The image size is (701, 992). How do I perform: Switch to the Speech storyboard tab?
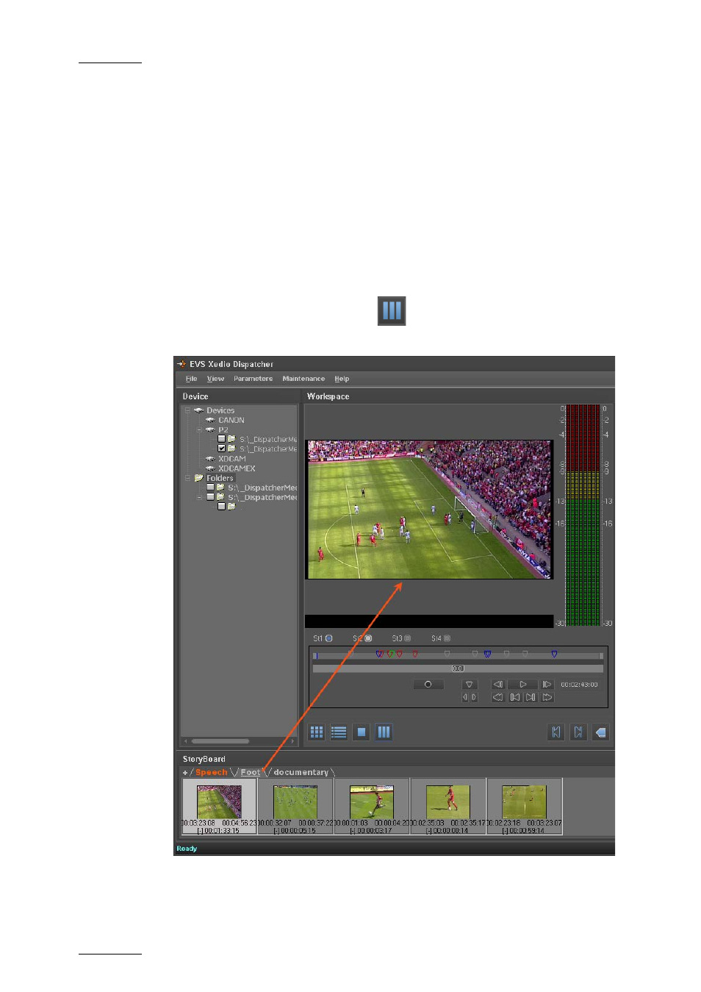(x=211, y=772)
